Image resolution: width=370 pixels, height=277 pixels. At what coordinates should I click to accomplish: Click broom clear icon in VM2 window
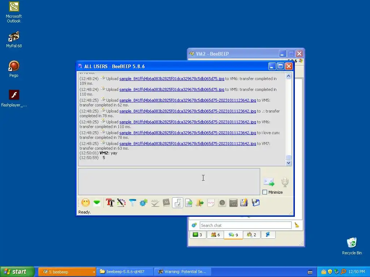pos(297,225)
